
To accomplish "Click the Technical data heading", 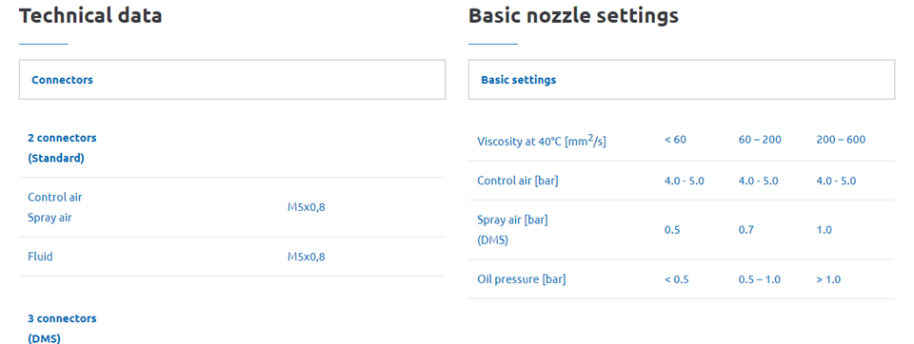I will click(90, 16).
